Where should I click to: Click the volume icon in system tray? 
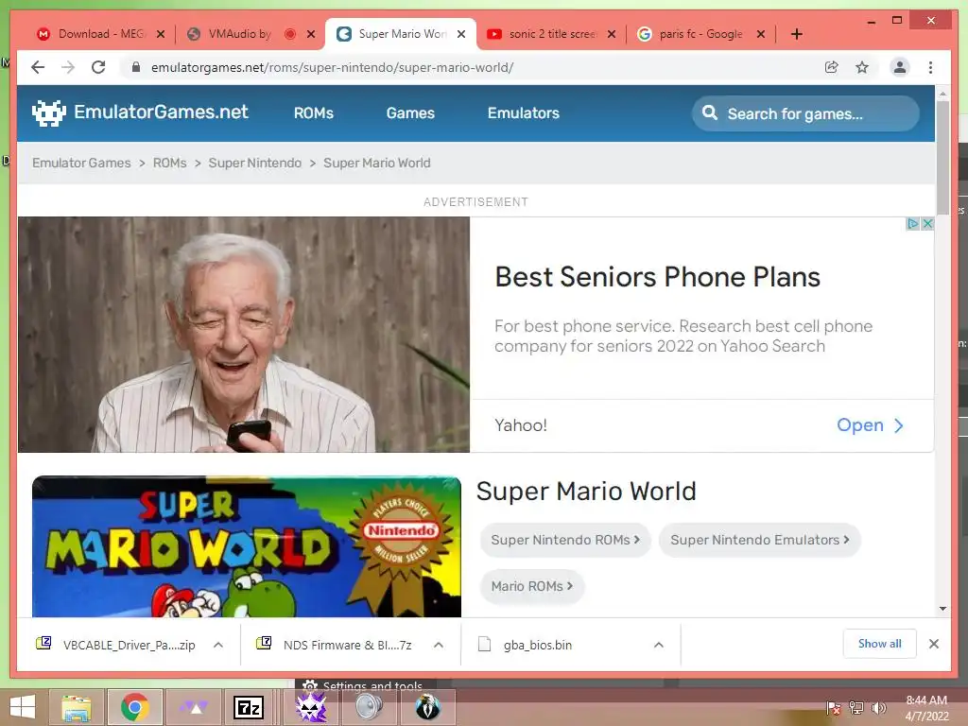pyautogui.click(x=878, y=708)
